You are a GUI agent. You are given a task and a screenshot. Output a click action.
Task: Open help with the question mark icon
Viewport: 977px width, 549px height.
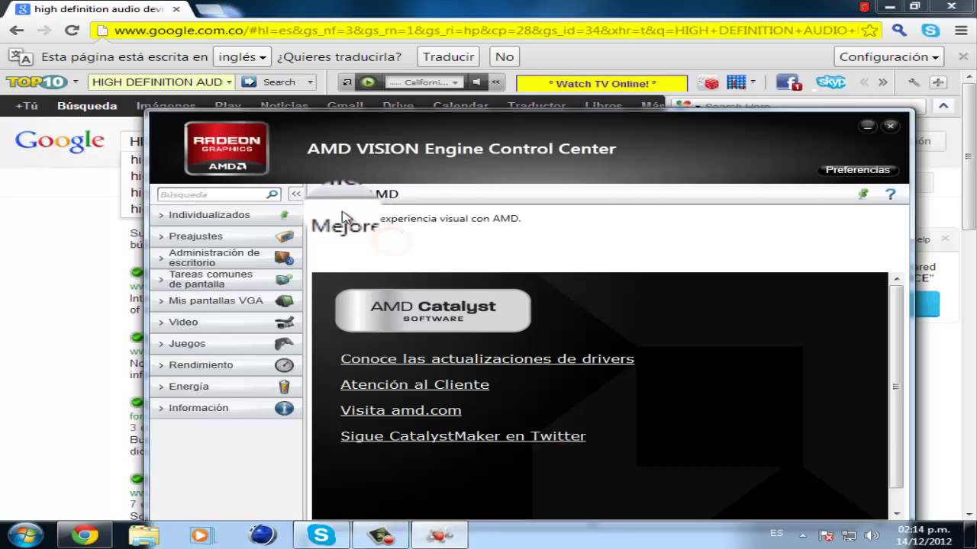click(890, 194)
